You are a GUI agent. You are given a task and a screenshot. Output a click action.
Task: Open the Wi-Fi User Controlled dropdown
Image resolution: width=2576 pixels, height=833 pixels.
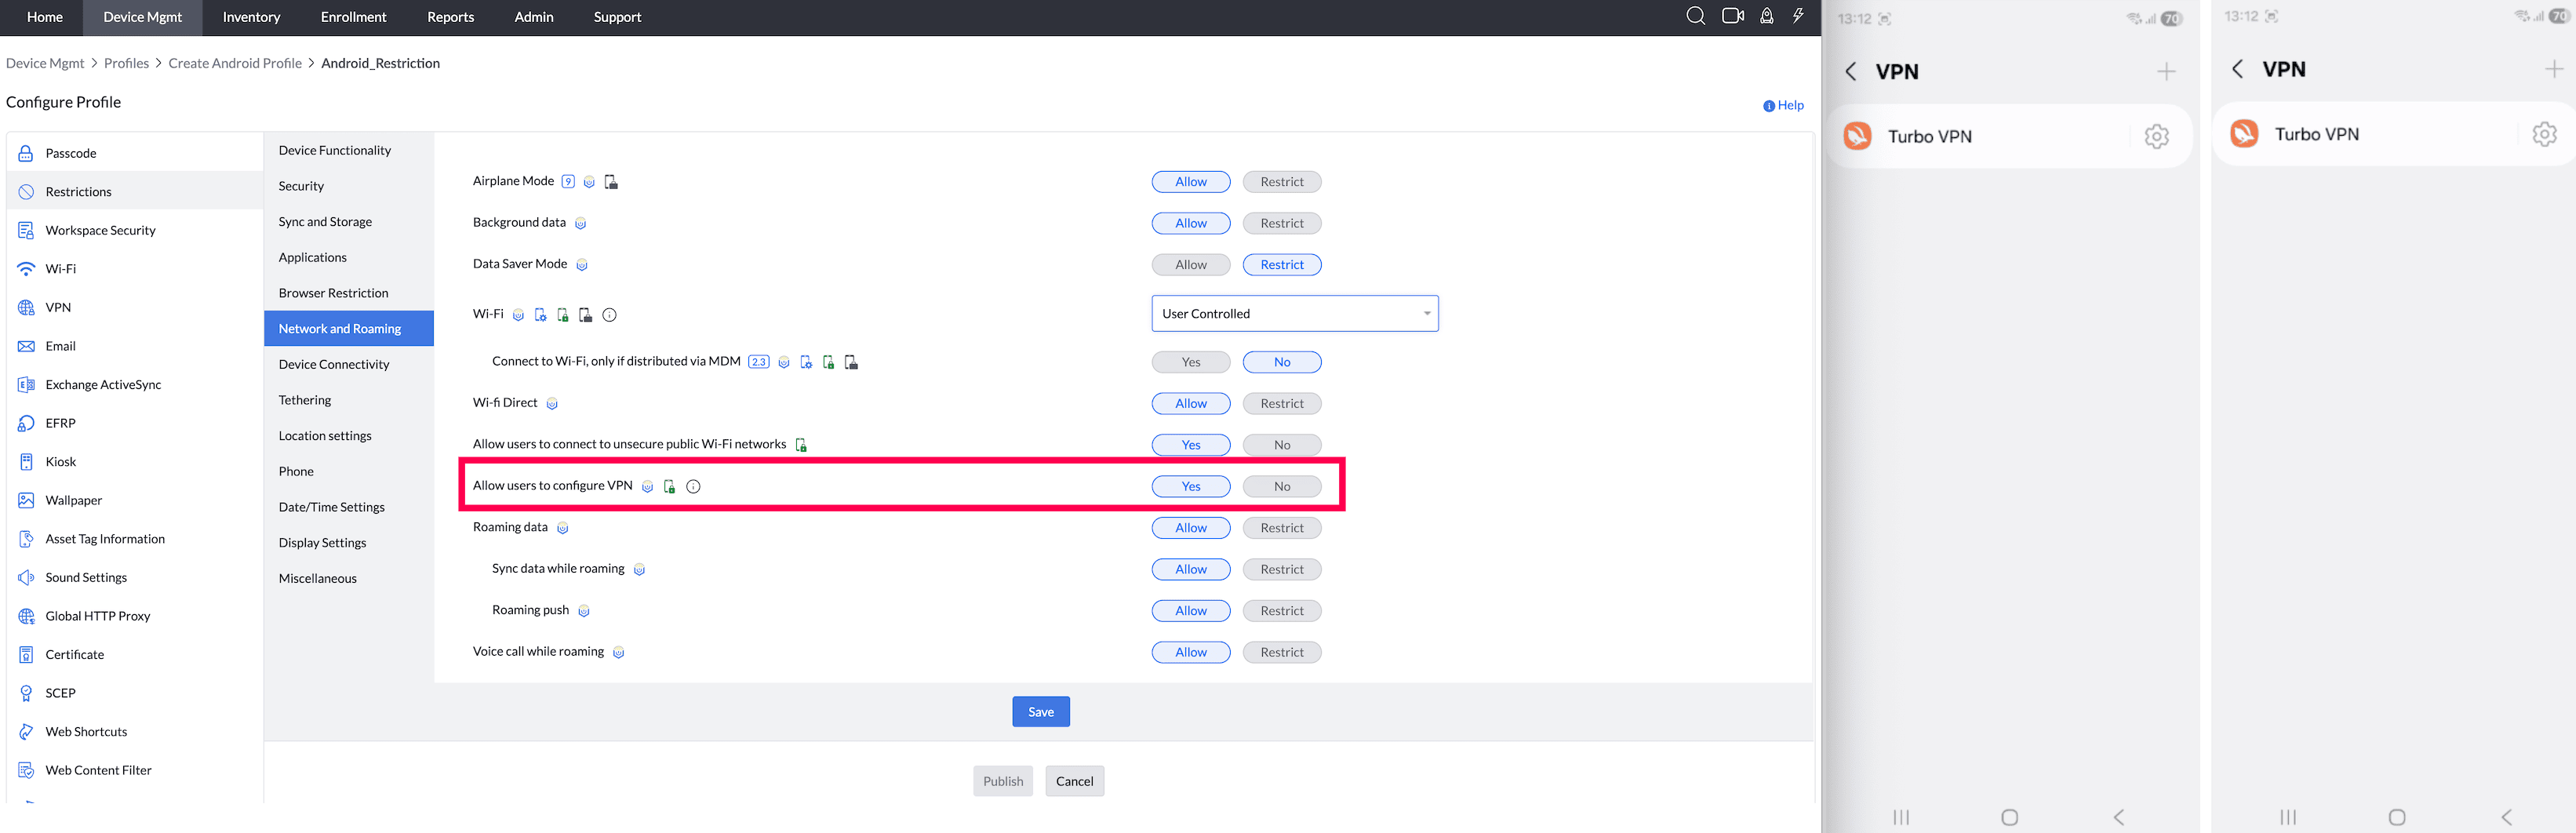[1294, 313]
